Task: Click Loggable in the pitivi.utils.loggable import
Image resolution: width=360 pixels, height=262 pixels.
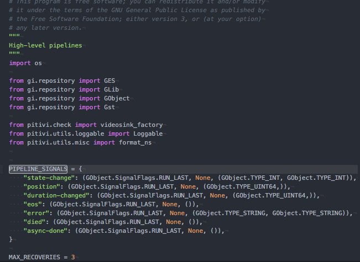Action: (148, 133)
